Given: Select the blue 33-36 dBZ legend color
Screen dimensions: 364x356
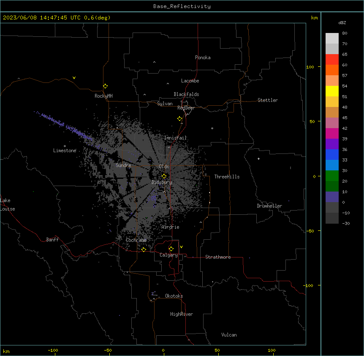Looking at the screenshot, I should pyautogui.click(x=332, y=154).
